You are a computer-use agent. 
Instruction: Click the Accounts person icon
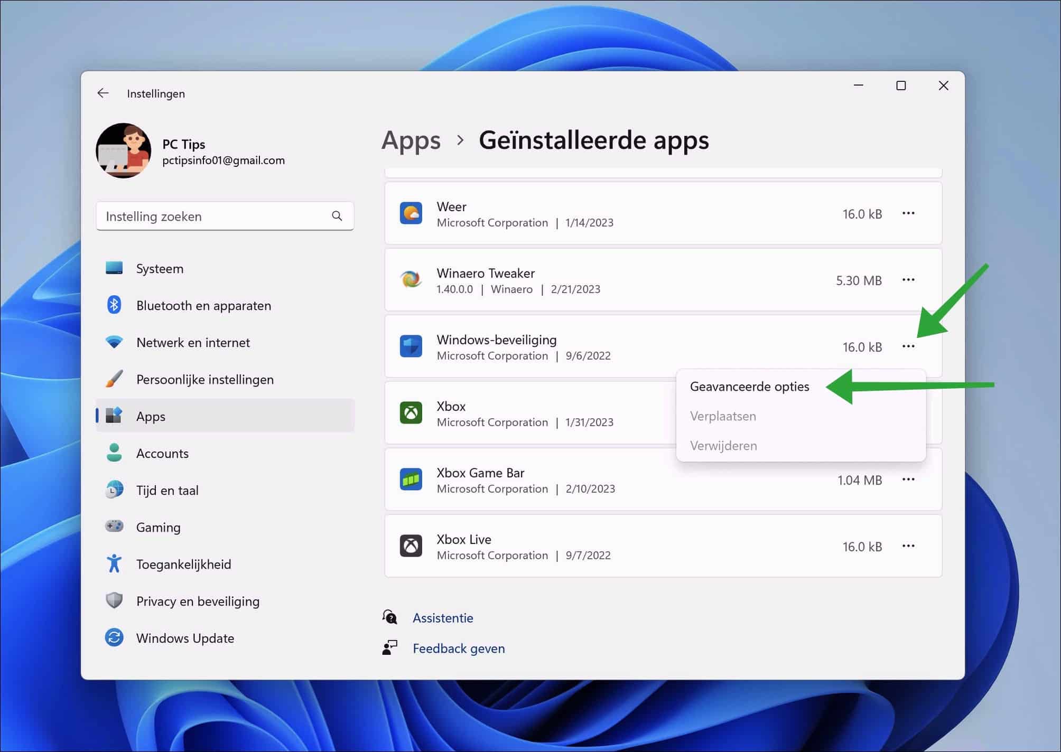point(114,453)
